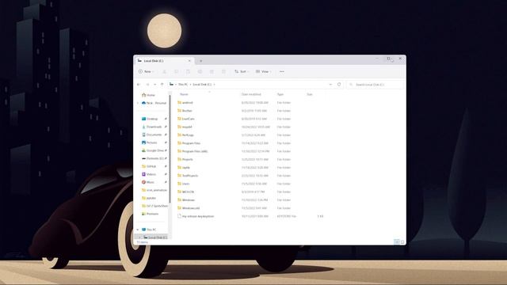This screenshot has width=507, height=285.
Task: Click the Cut scissors icon in toolbar
Action: (164, 71)
